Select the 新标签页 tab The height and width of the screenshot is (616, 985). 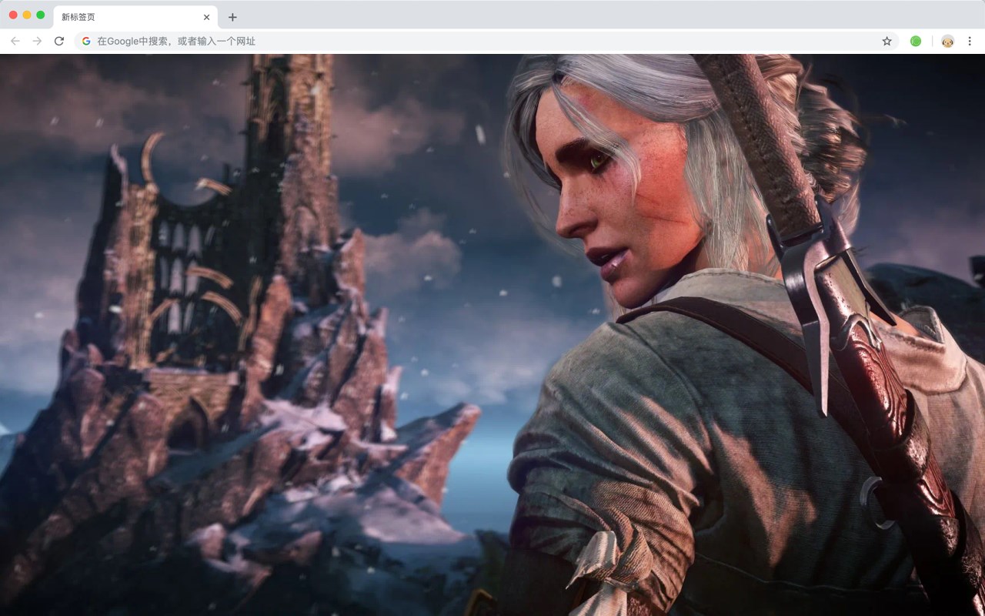click(135, 17)
